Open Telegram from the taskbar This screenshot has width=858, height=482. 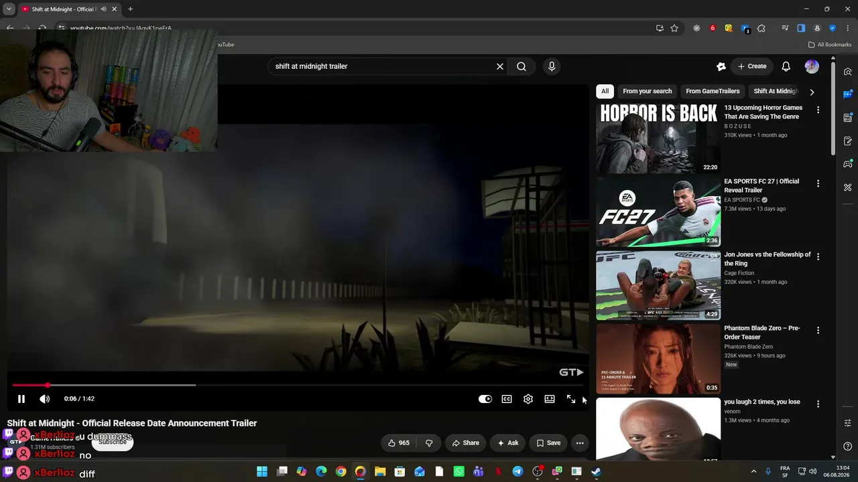point(517,471)
